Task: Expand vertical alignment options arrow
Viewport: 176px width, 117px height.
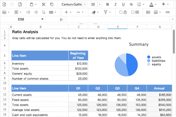Action: tap(20, 12)
